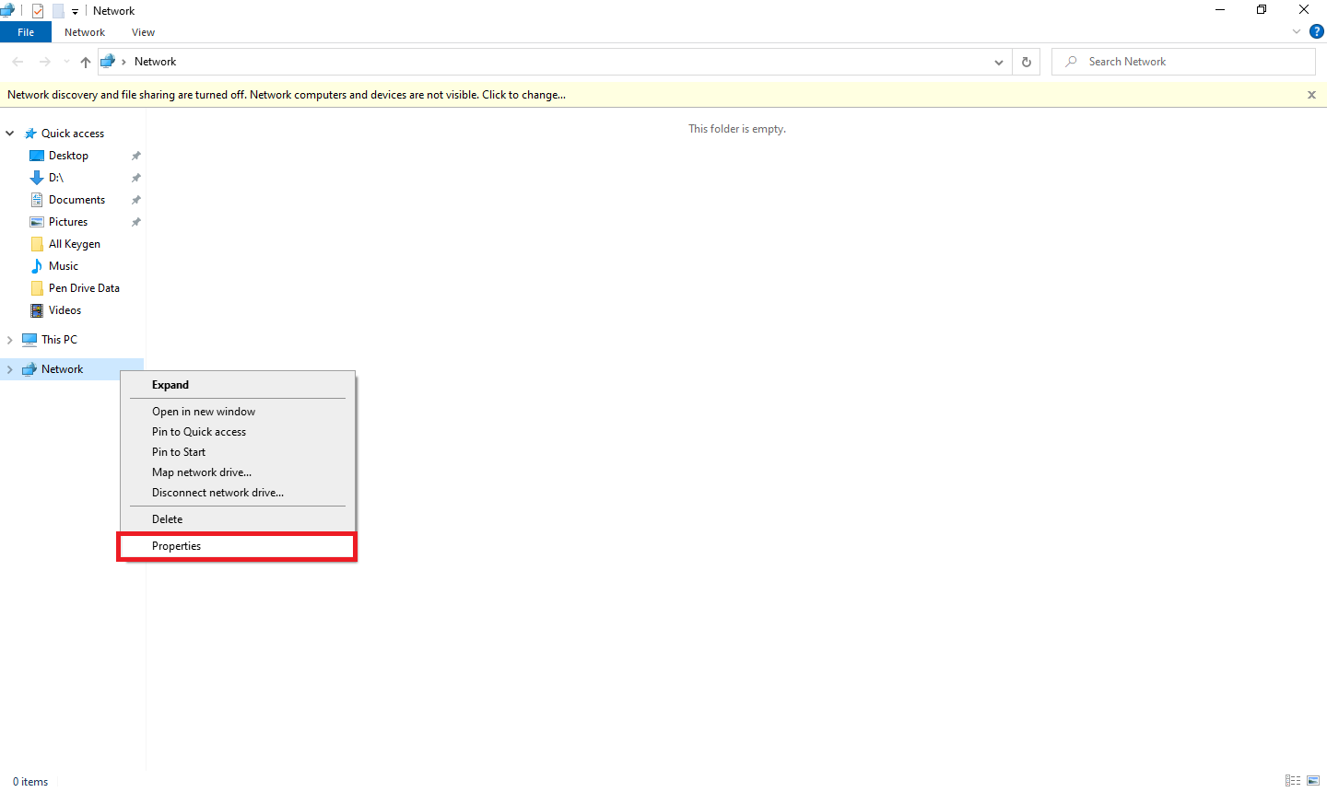Viewport: 1327px width, 792px height.
Task: Collapse the ribbon with the chevron
Action: [1296, 32]
